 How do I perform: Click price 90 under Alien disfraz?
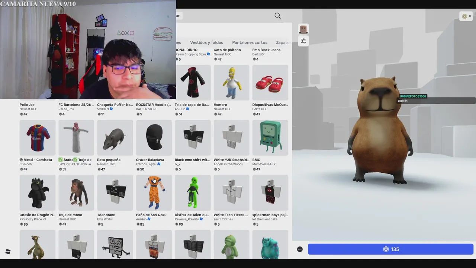coord(179,224)
